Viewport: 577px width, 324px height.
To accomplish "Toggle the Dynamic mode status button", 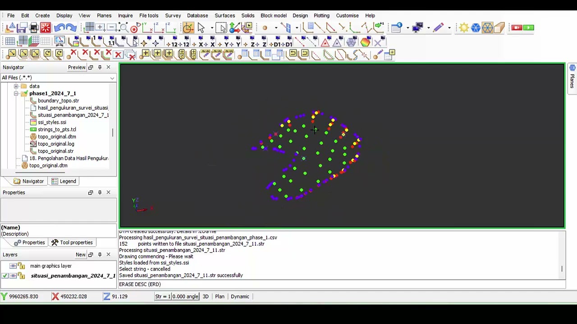I will coord(240,297).
